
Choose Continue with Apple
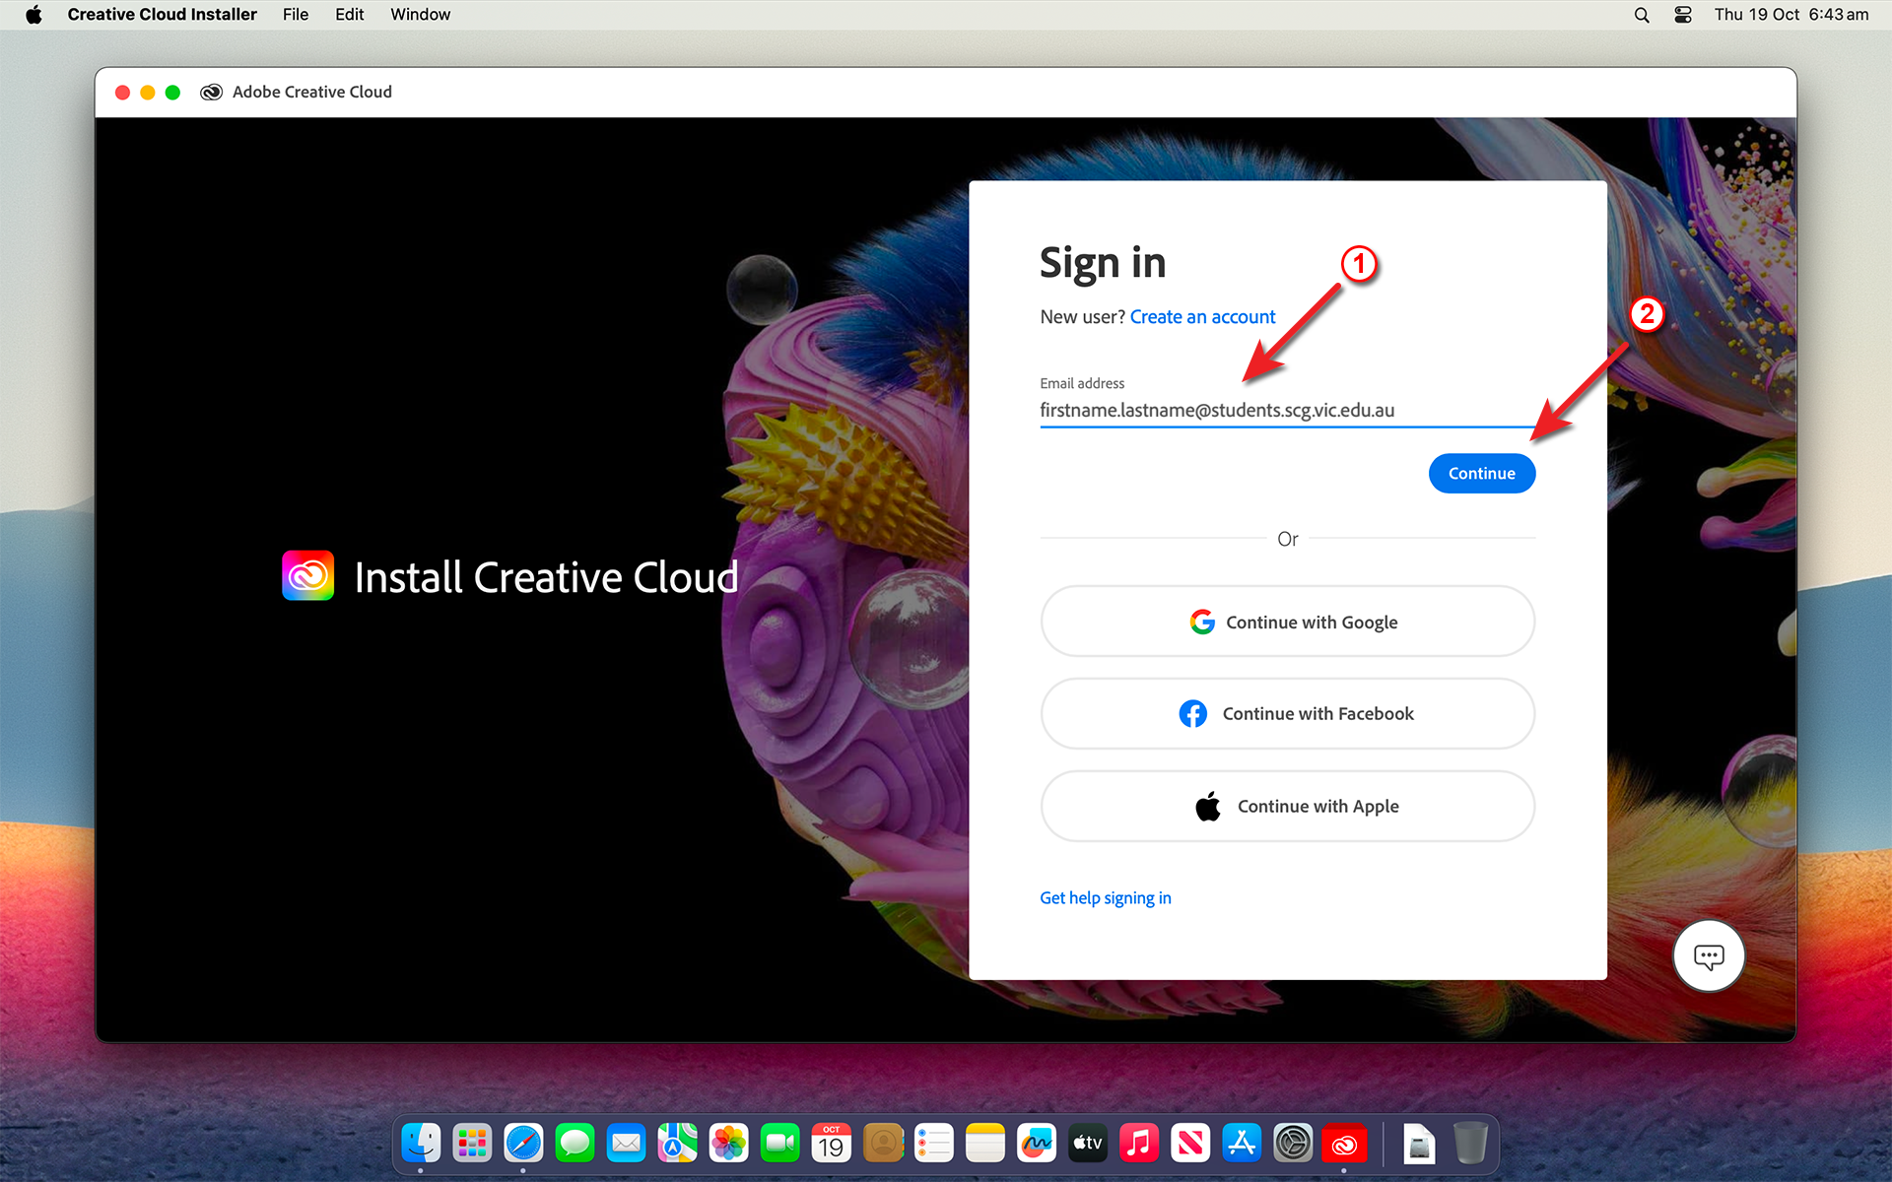point(1288,806)
